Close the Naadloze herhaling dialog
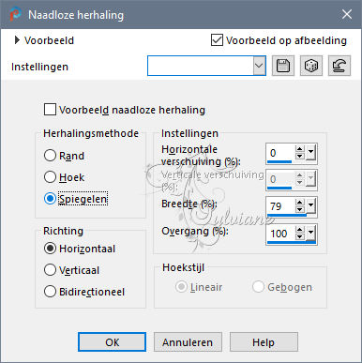This screenshot has height=363, width=362. click(x=347, y=14)
